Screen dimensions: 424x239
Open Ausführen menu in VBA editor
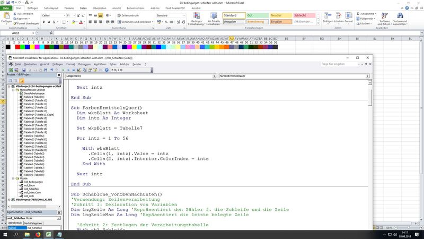100,64
